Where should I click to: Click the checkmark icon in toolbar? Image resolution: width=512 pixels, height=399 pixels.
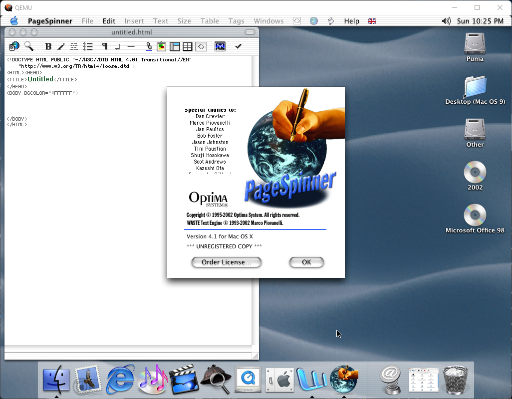coord(238,46)
